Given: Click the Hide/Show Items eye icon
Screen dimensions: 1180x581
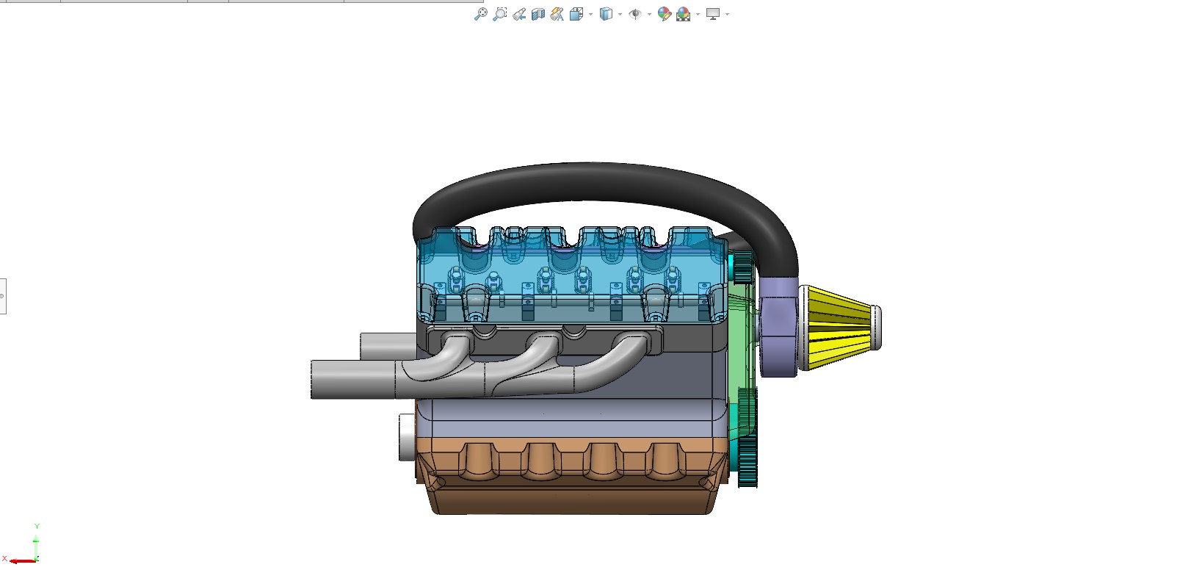Looking at the screenshot, I should [x=635, y=14].
